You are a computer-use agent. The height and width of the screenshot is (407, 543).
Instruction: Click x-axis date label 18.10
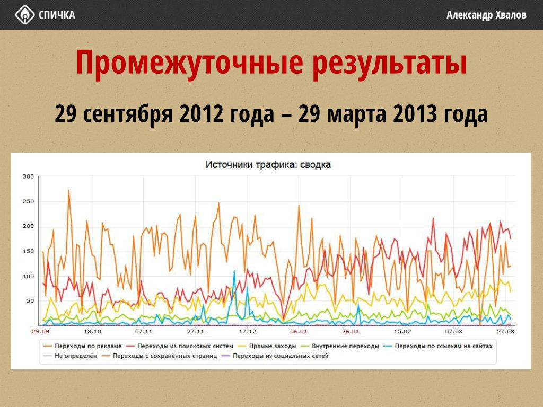tap(92, 332)
